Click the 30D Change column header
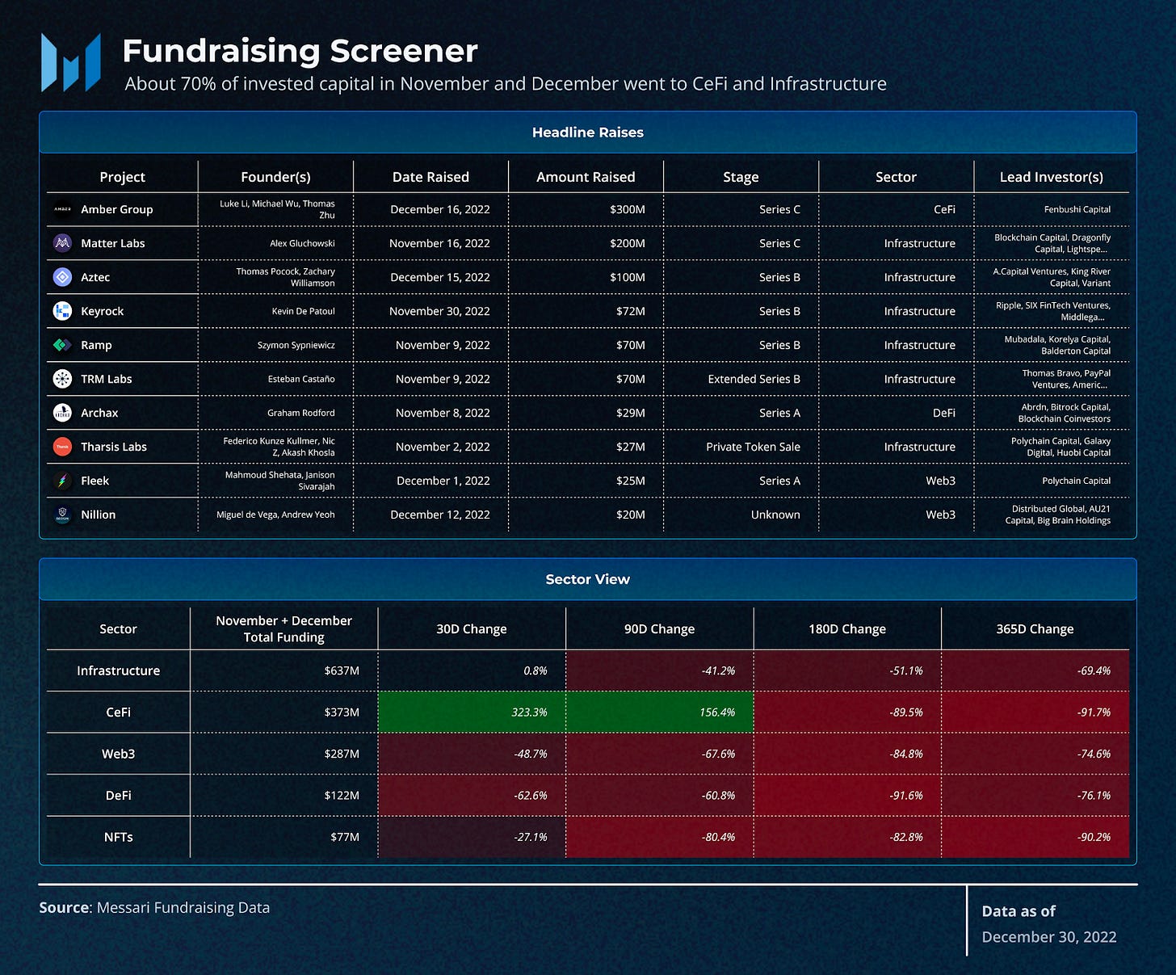The width and height of the screenshot is (1176, 975). [x=472, y=629]
